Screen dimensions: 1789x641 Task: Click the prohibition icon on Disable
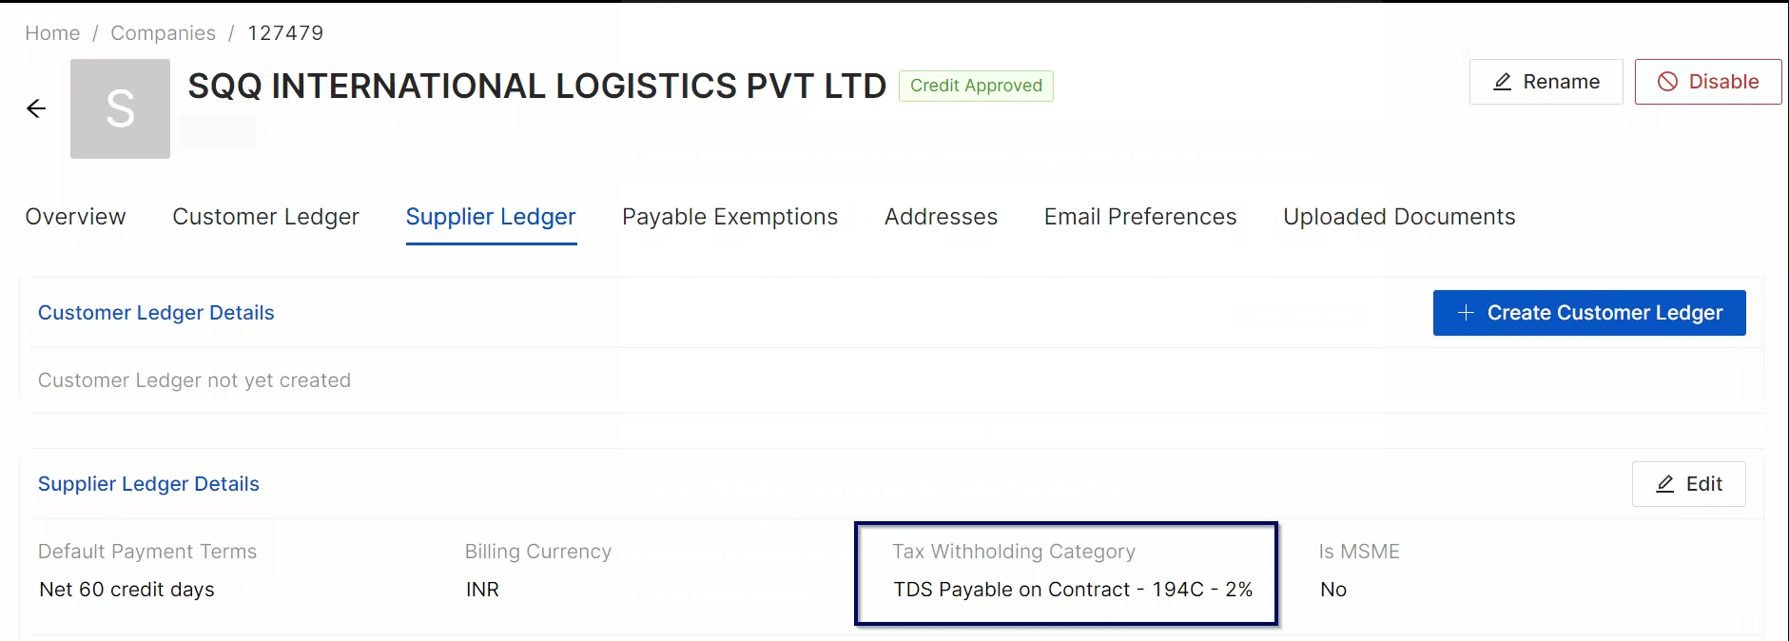click(1667, 82)
